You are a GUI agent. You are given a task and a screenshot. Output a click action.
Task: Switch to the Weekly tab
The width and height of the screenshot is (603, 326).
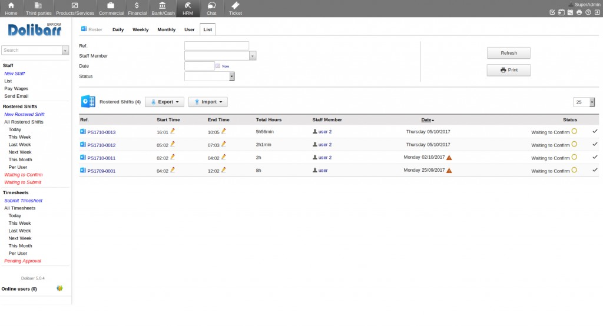(x=140, y=29)
